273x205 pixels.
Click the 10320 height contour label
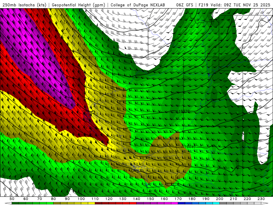[x=184, y=111]
